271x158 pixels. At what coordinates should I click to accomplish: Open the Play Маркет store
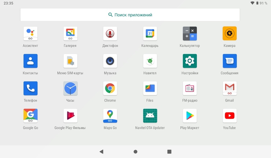[x=190, y=116]
